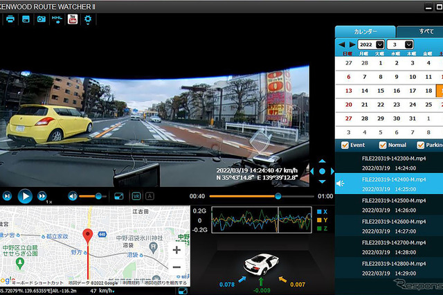Viewport: 443px width, 295px height.
Task: Pan video view right arrow
Action: coord(332,171)
